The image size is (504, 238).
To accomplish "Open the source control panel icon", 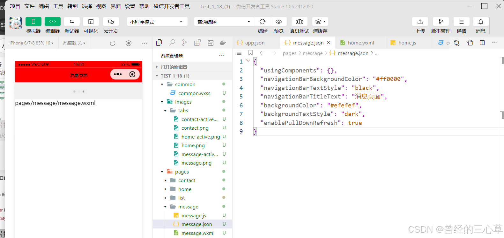I will point(185,43).
